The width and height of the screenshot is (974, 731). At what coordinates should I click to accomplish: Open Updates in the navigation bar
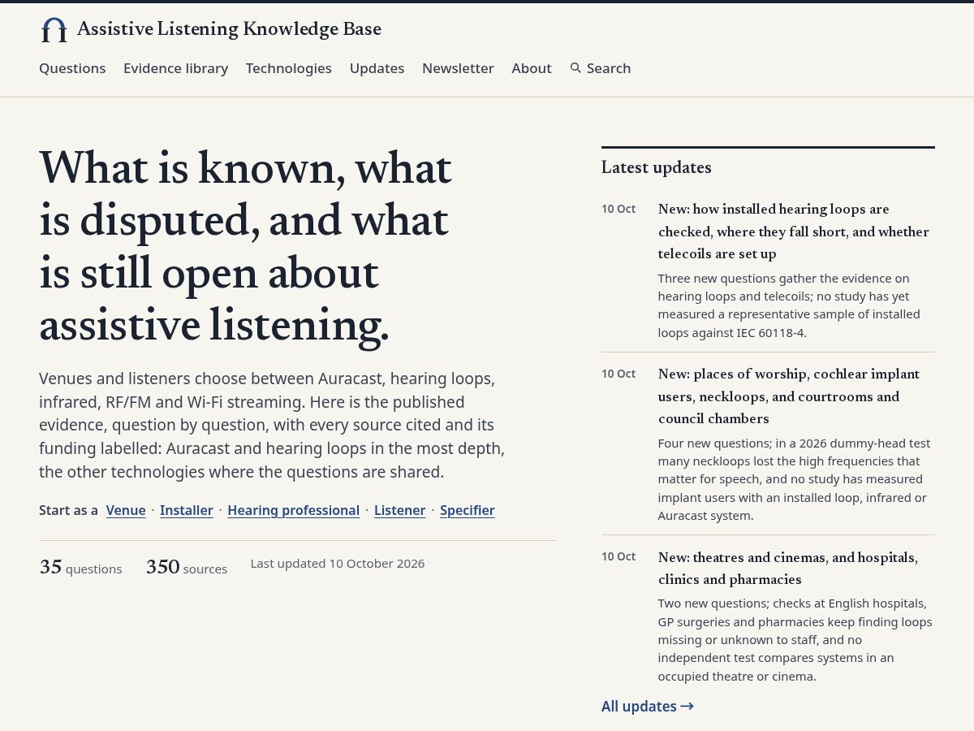(x=377, y=68)
